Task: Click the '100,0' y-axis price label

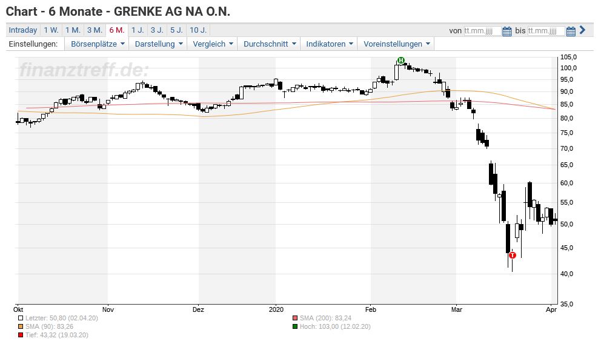Action: coord(568,68)
